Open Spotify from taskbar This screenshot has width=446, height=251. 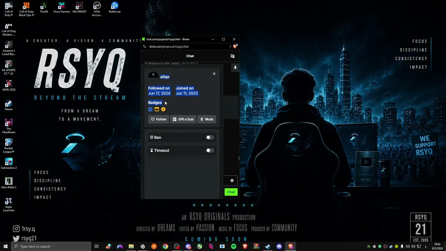tap(234, 246)
